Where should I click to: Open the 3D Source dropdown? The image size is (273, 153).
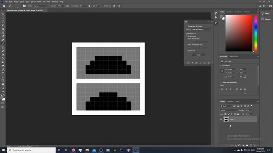(201, 29)
